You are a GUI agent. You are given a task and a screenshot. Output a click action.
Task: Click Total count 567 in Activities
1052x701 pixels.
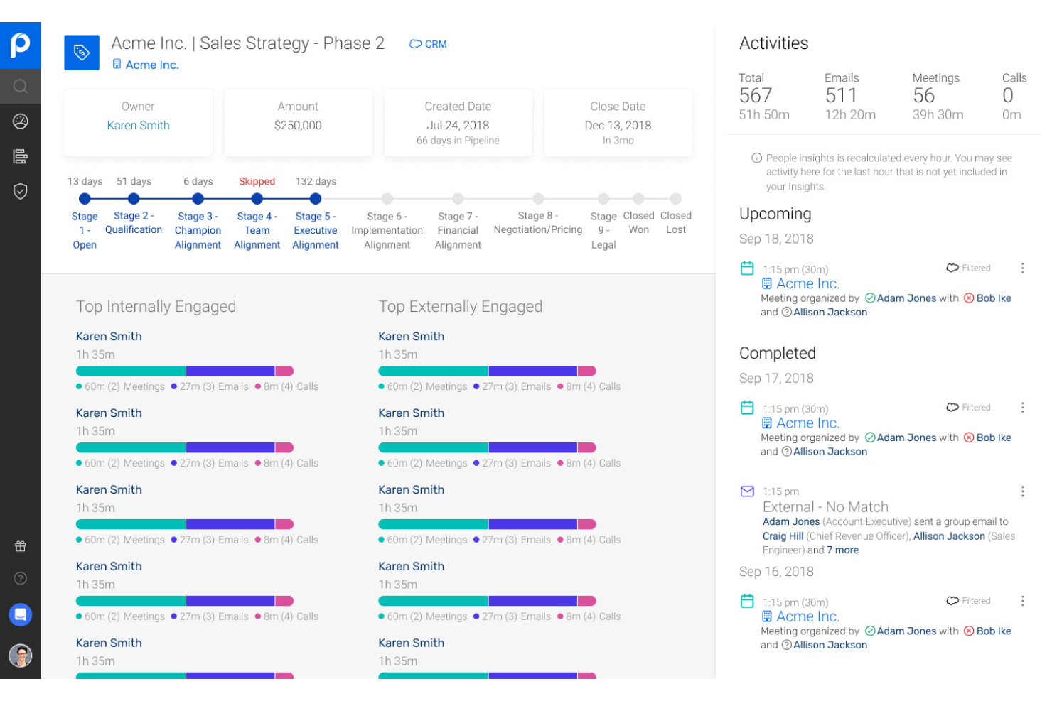[755, 95]
